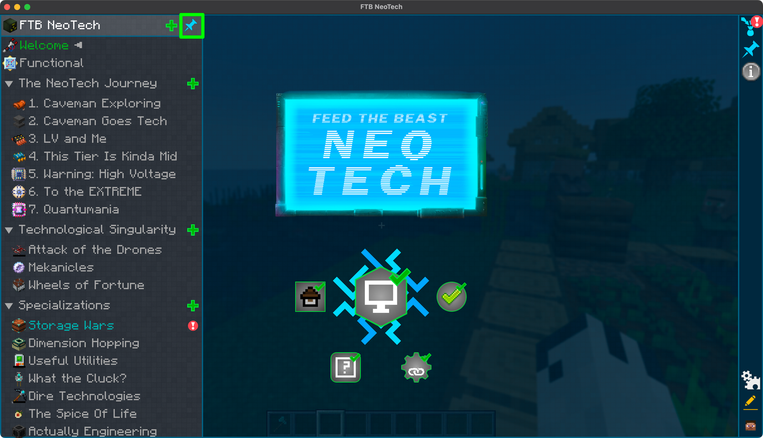Image resolution: width=763 pixels, height=438 pixels.
Task: Collapse the Specializations group arrow
Action: (x=9, y=306)
